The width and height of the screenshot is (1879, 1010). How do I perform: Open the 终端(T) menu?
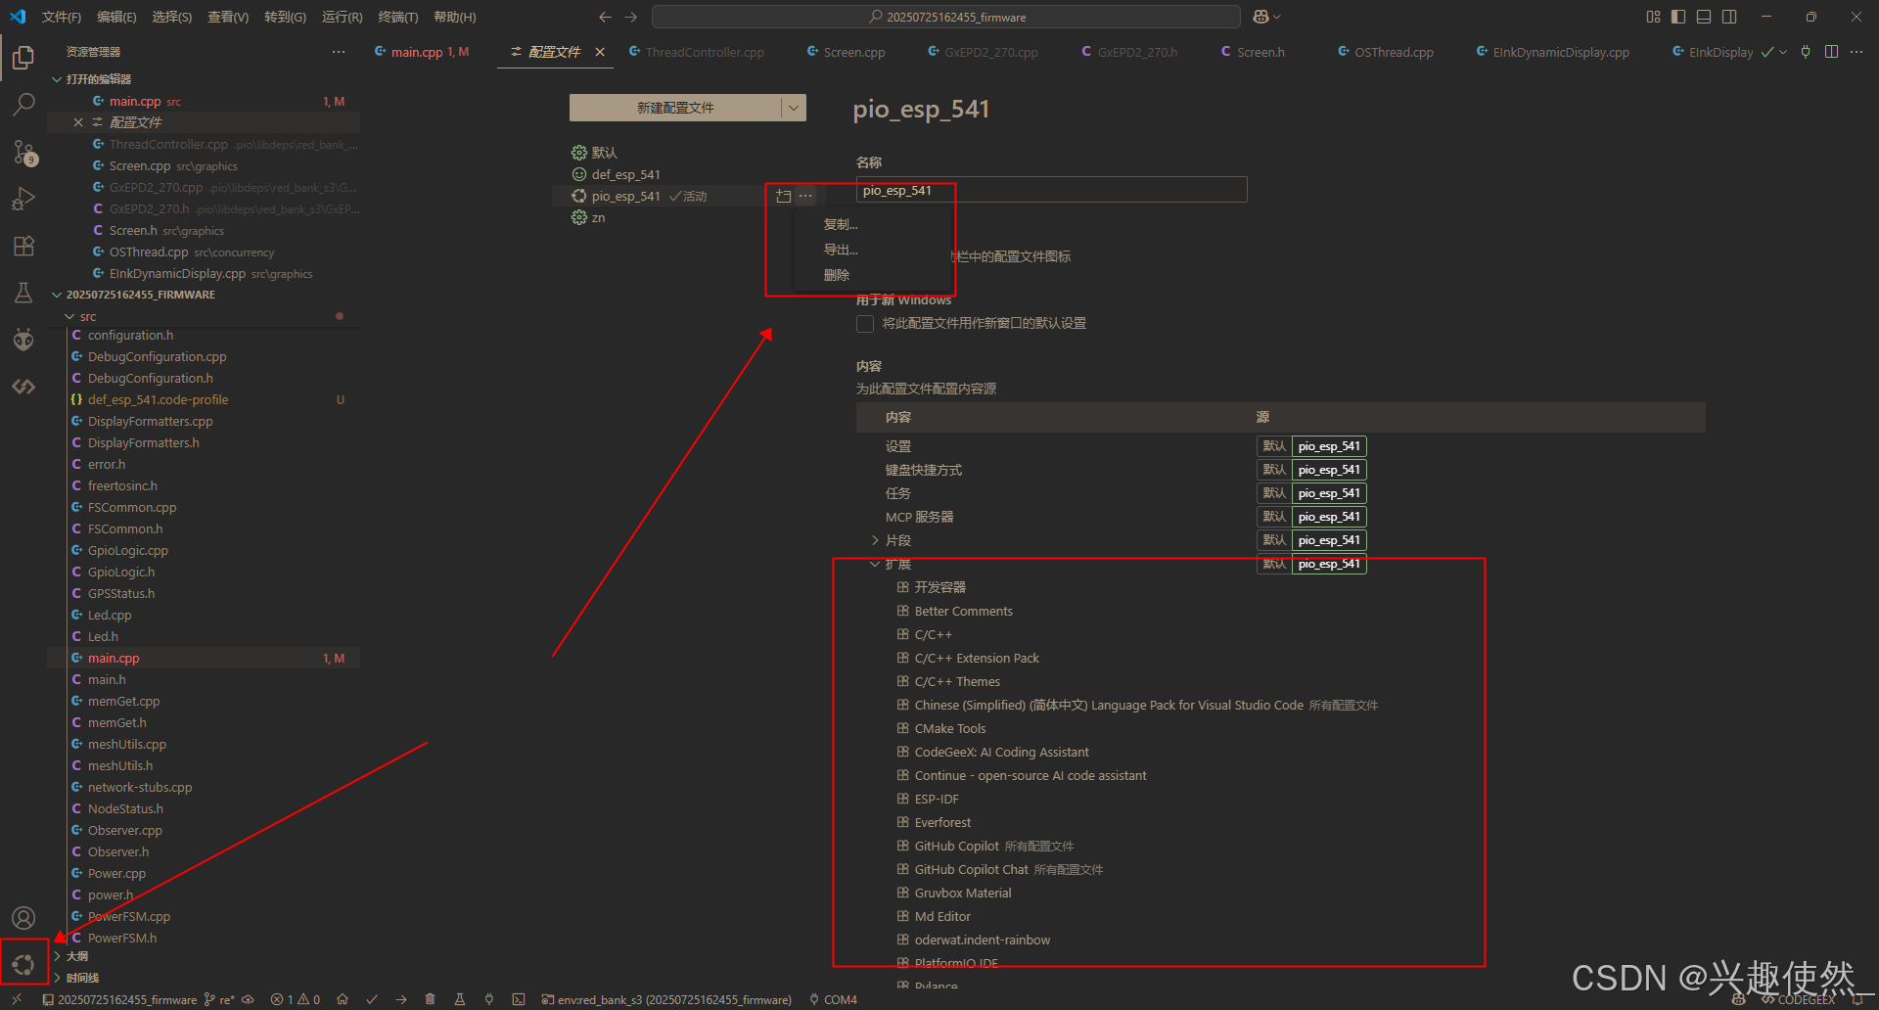398,17
